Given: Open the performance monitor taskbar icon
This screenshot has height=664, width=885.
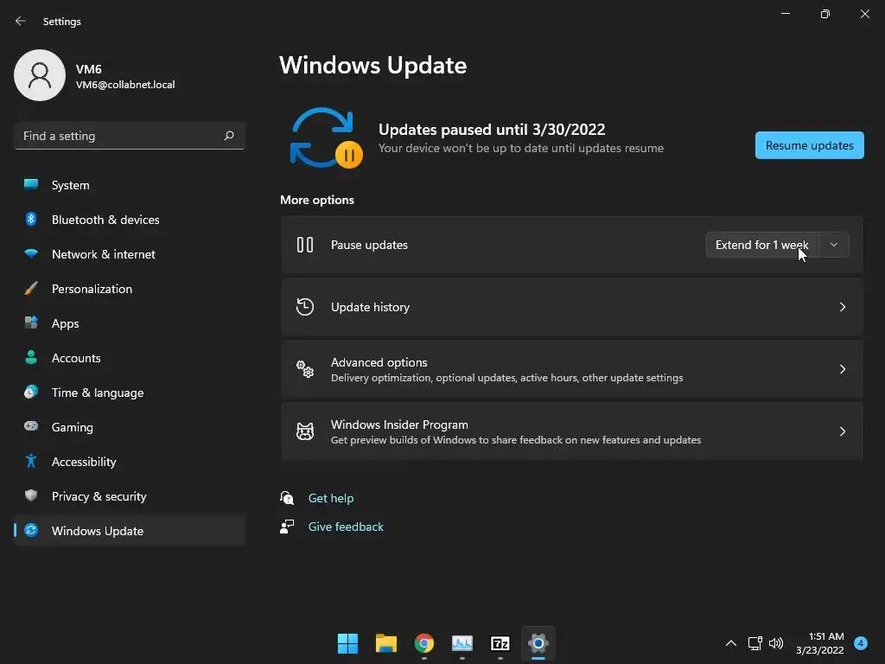Looking at the screenshot, I should point(462,643).
